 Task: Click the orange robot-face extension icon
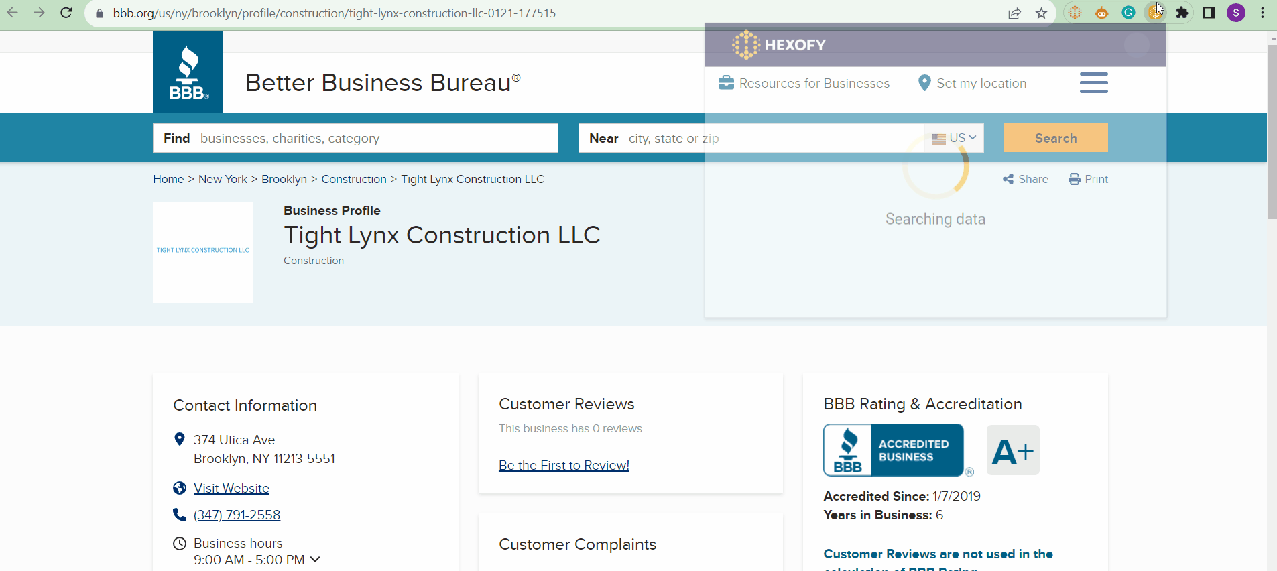[x=1102, y=13]
